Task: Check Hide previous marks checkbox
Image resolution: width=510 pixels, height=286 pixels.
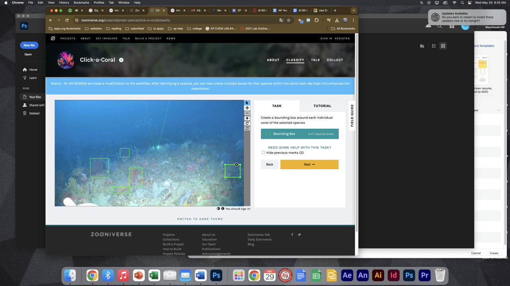Action: 263,153
